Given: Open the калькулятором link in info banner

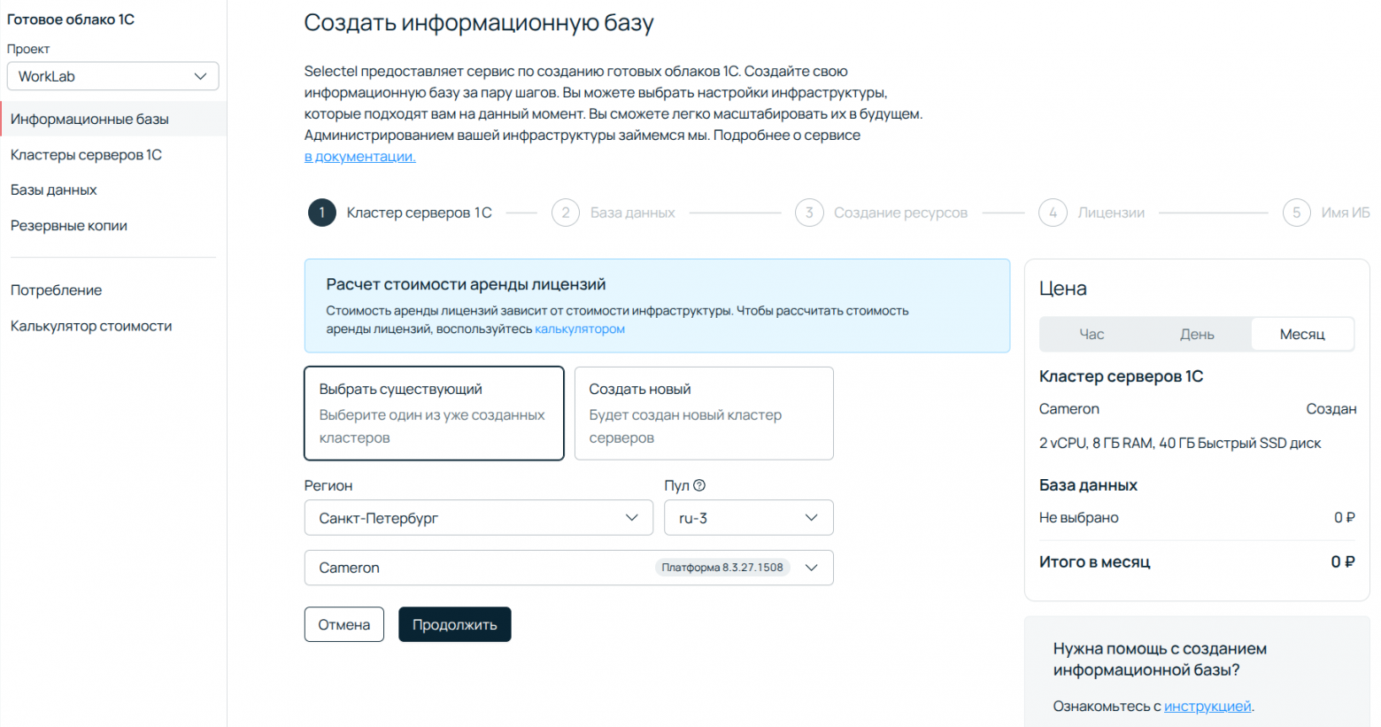Looking at the screenshot, I should coord(580,329).
